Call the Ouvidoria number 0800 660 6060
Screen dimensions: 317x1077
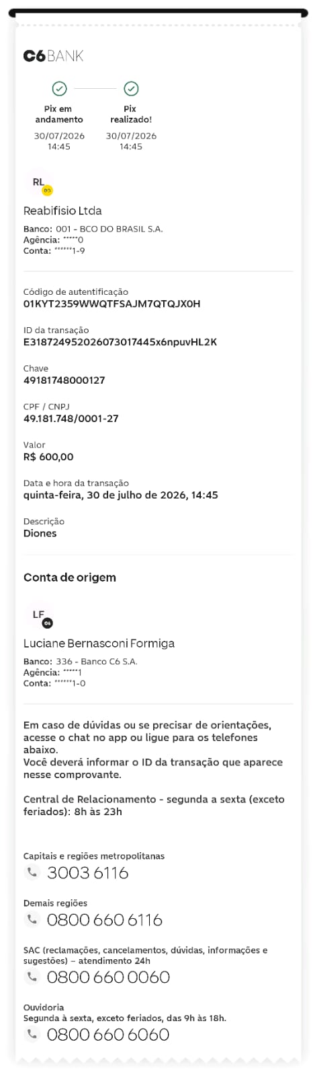coord(108,1035)
